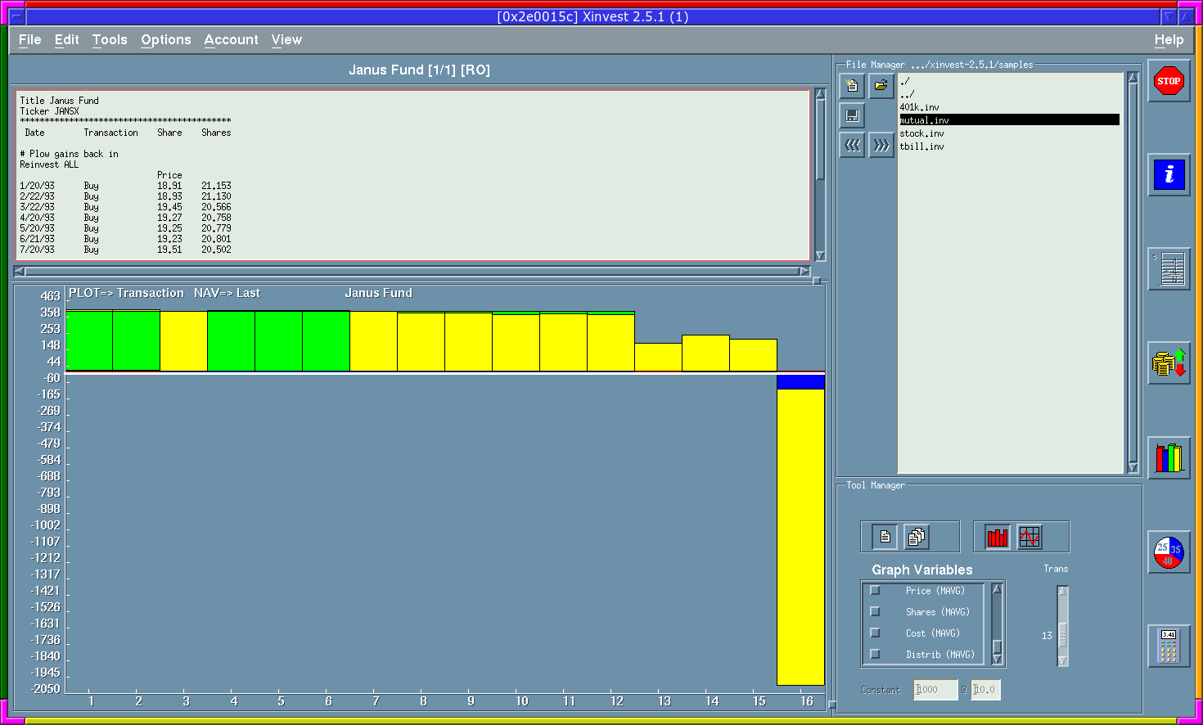
Task: Click the Trans vertical slider
Action: coord(1063,626)
